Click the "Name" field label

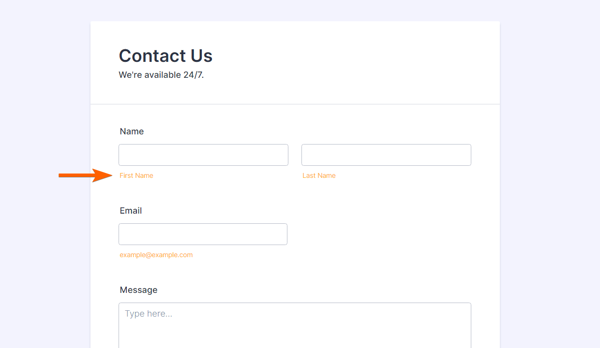(x=132, y=131)
